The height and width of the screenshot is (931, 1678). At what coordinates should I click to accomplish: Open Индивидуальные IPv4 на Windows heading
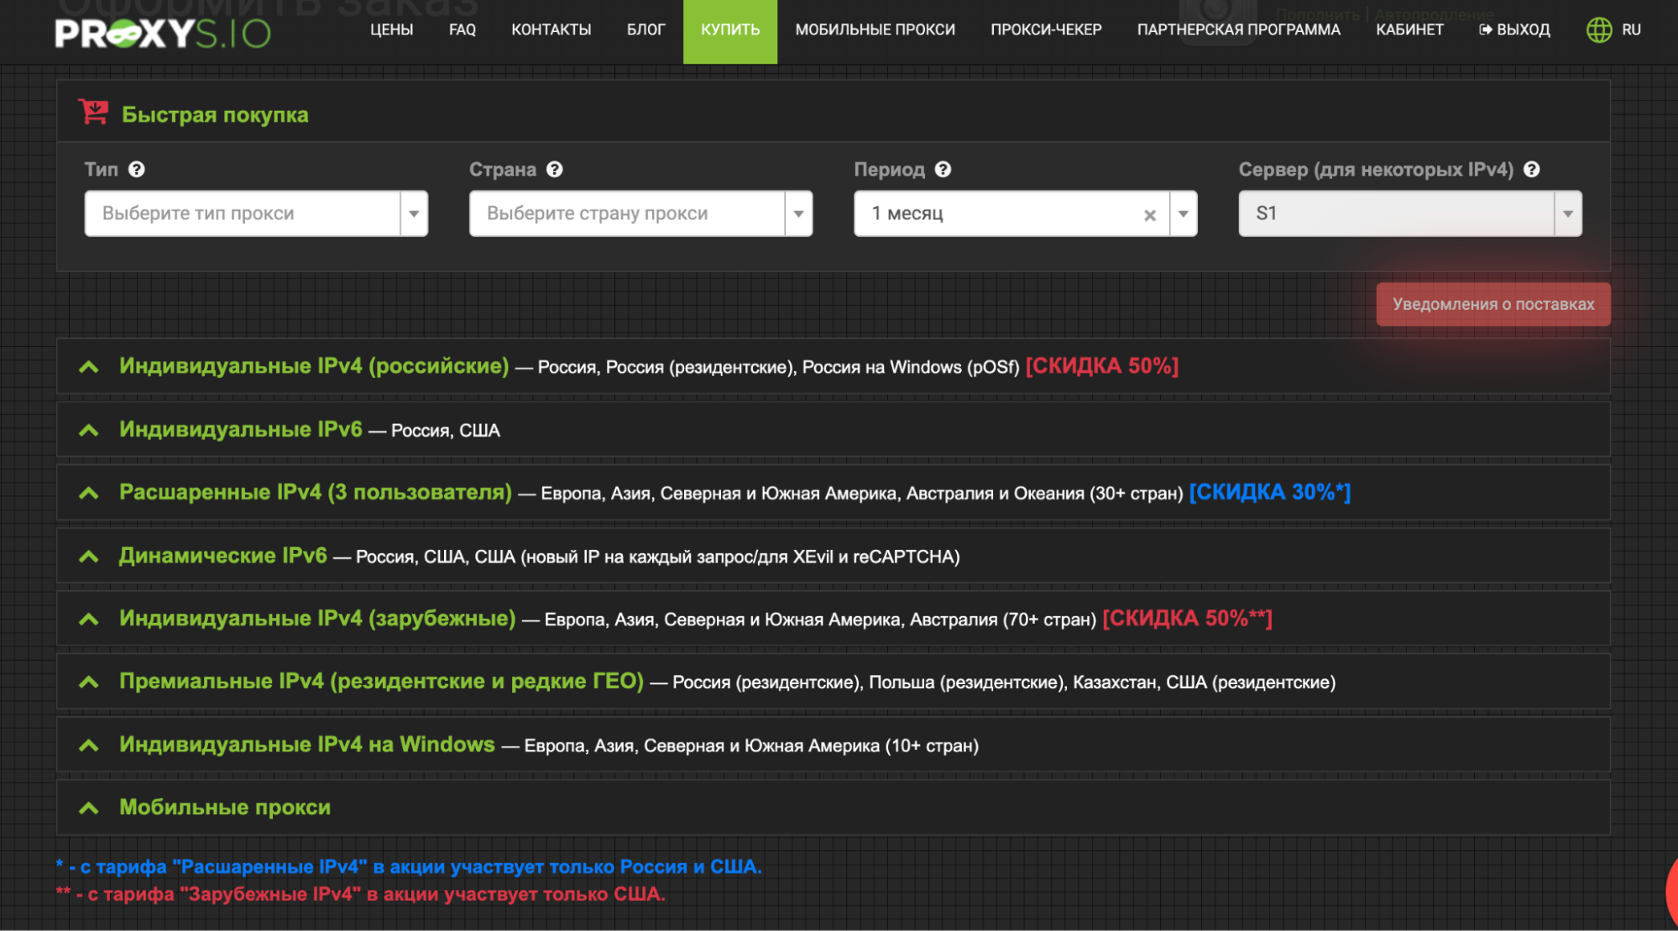[307, 744]
